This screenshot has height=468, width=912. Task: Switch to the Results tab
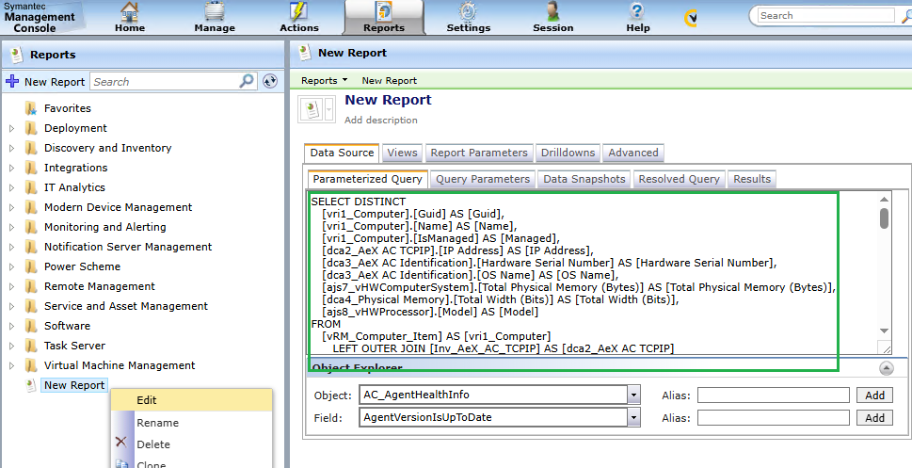pyautogui.click(x=751, y=179)
